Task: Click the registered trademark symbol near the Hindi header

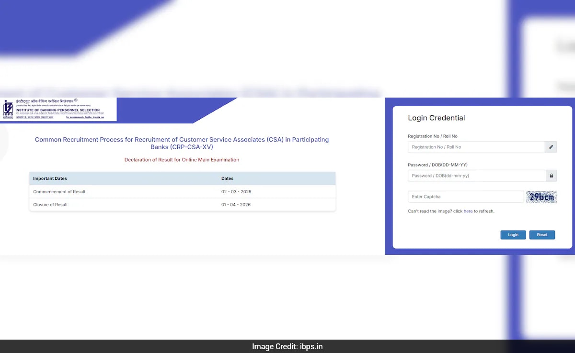Action: 75,101
